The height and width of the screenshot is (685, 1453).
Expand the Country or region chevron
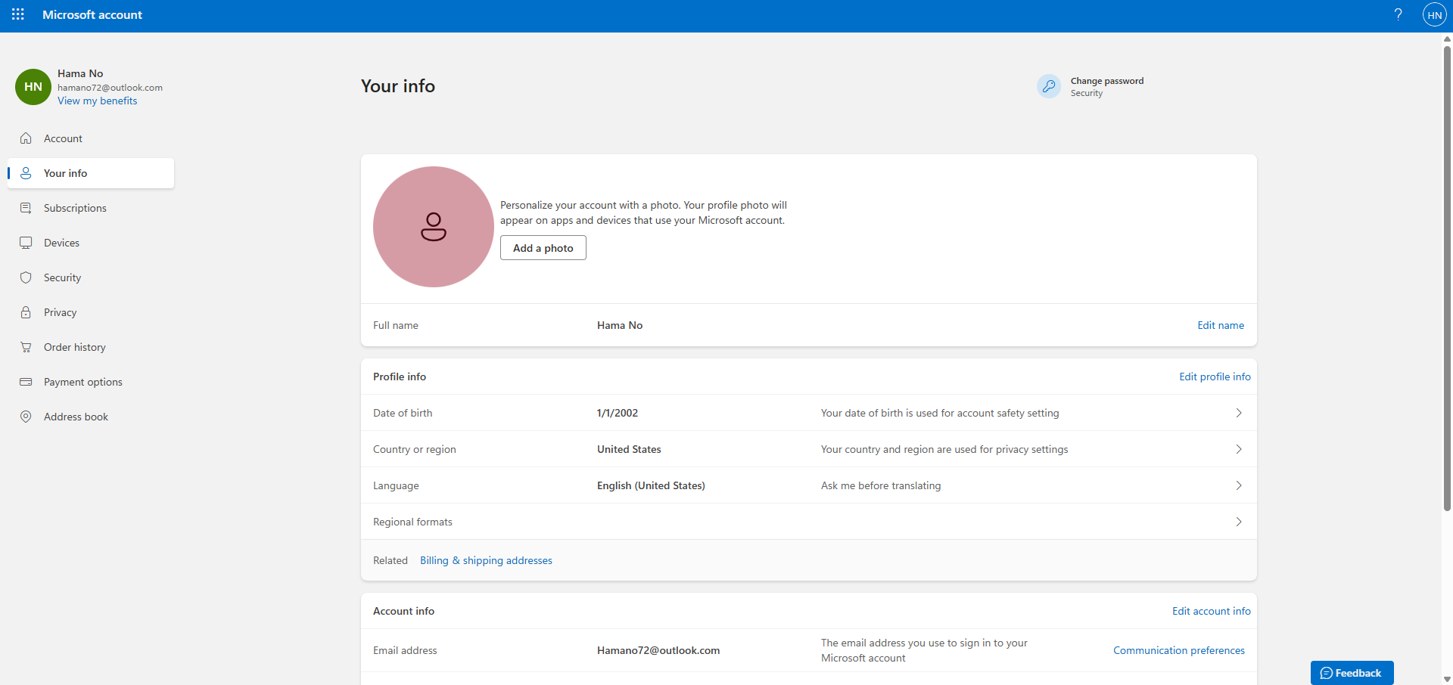click(1238, 449)
